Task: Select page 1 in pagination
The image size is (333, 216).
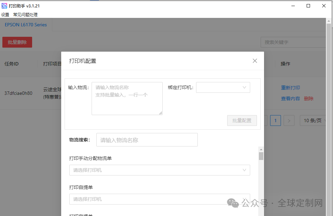Action: click(276, 120)
